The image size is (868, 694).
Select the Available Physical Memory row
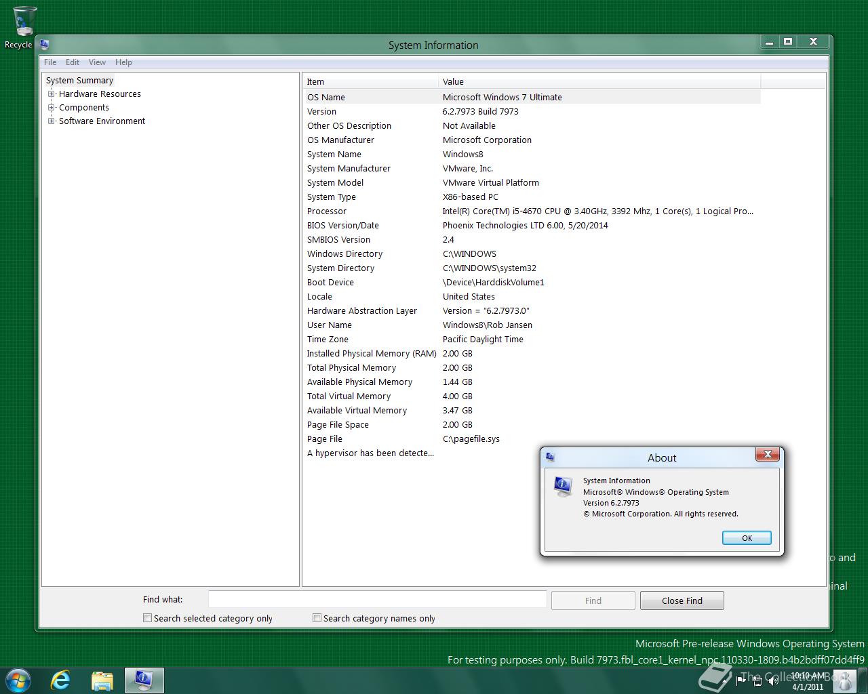(x=532, y=382)
